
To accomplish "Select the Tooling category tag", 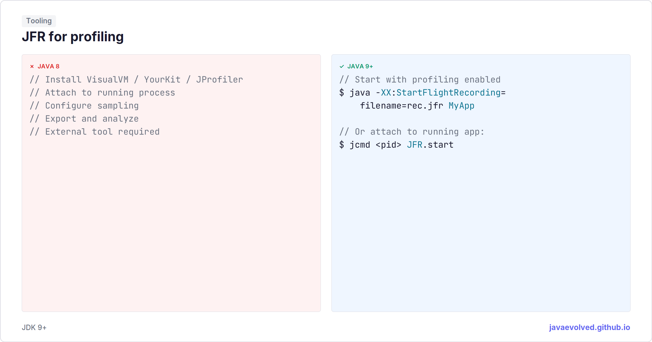I will 39,21.
